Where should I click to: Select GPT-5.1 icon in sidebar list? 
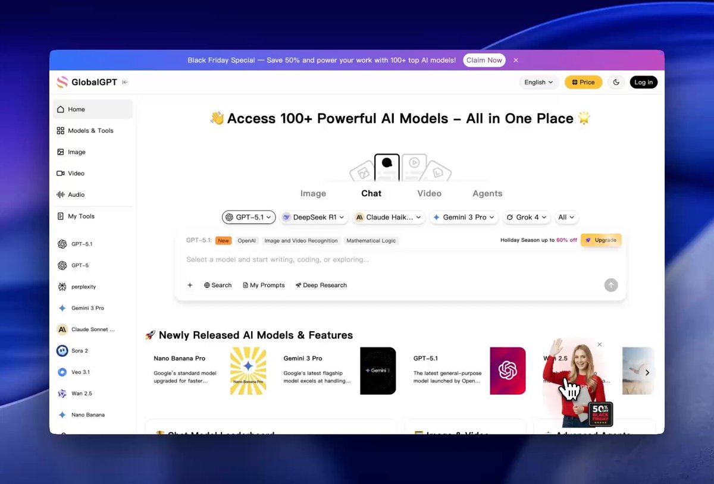62,244
